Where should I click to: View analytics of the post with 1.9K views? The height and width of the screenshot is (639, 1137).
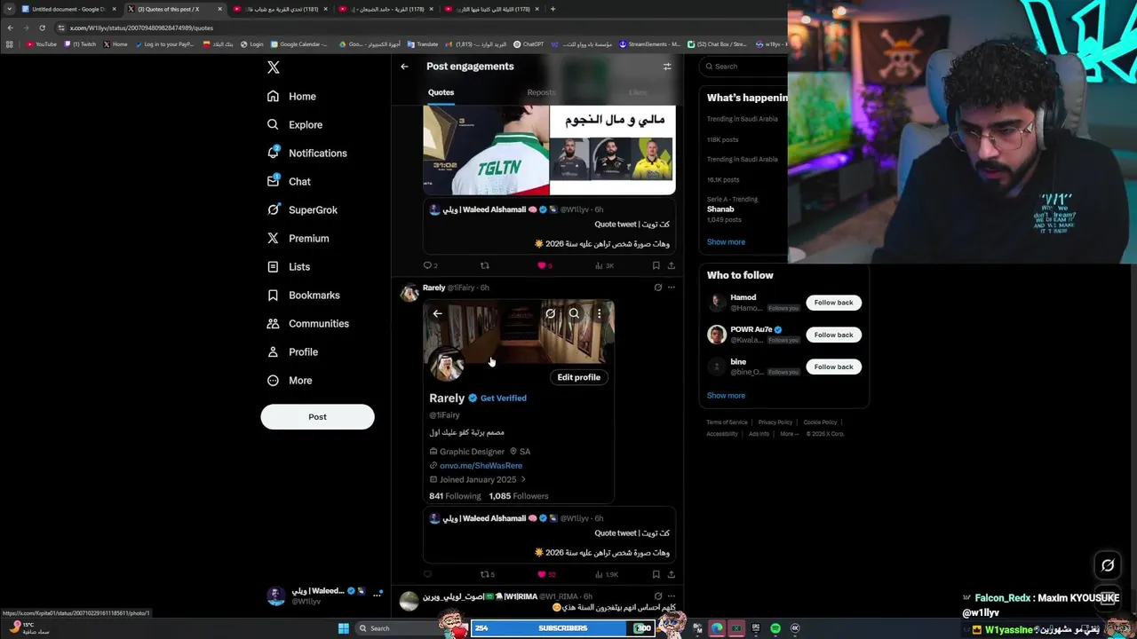click(607, 574)
